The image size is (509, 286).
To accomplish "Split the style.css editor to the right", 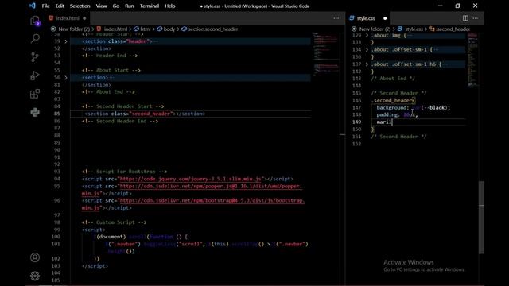I will tap(465, 18).
